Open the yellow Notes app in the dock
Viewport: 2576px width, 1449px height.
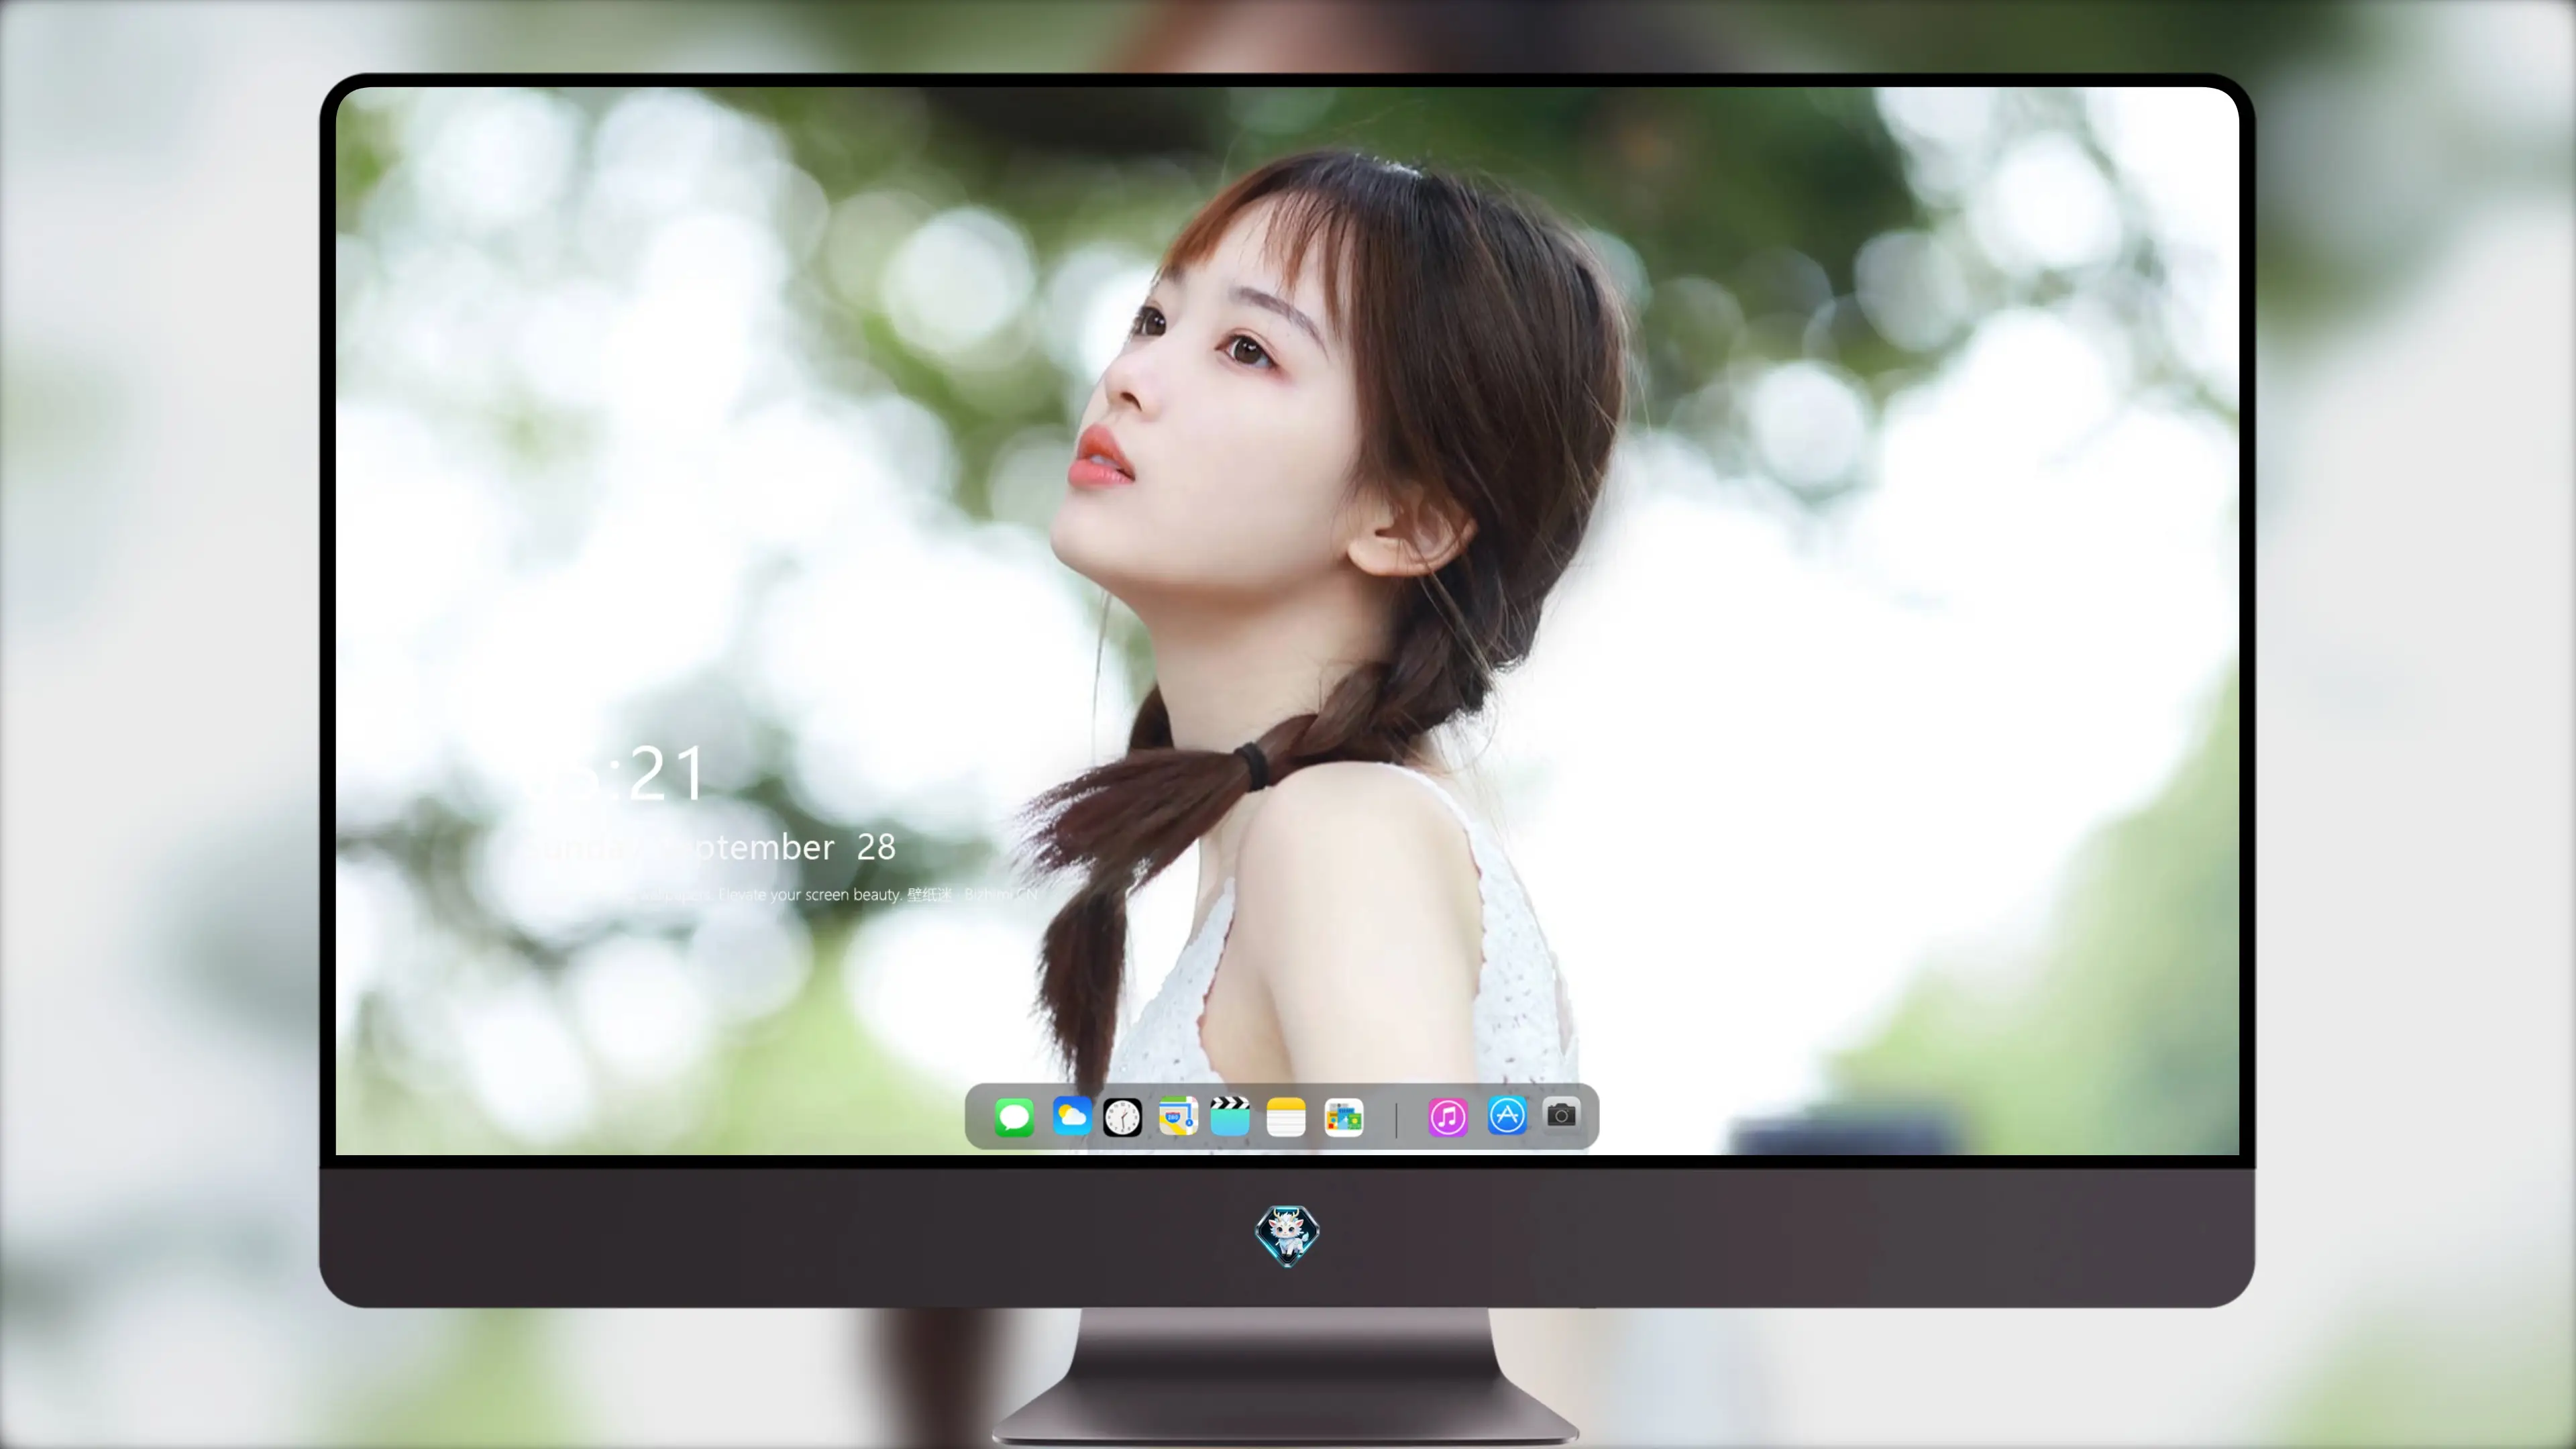click(x=1286, y=1117)
